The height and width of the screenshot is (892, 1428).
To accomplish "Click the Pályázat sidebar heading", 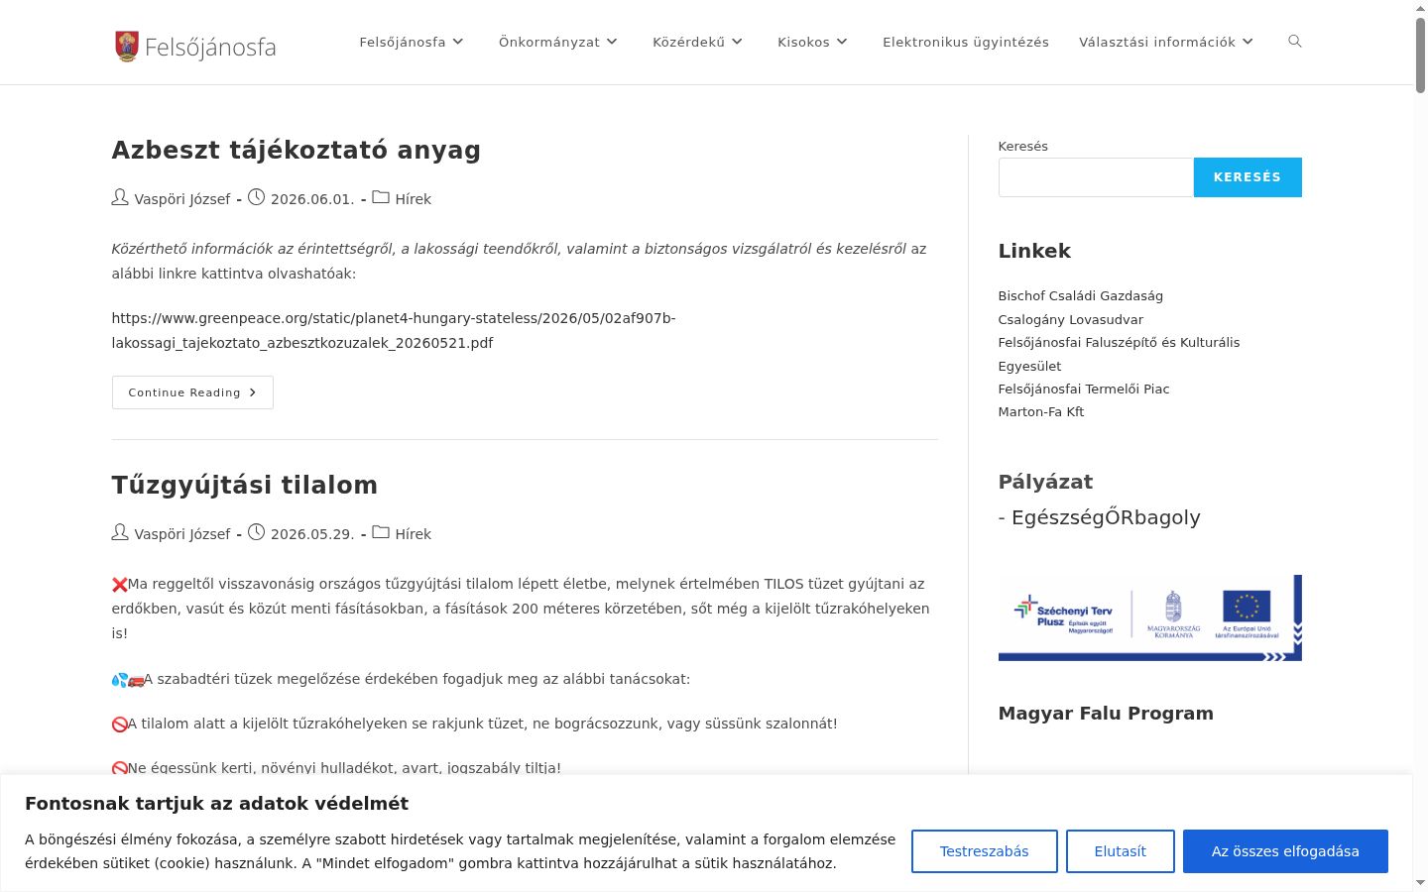I will (x=1045, y=482).
